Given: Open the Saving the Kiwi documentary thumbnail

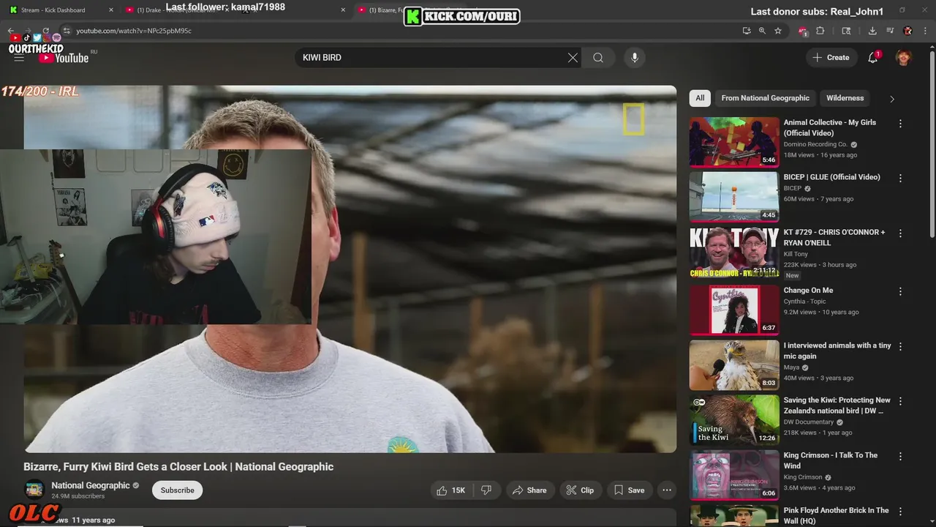Looking at the screenshot, I should click(734, 419).
